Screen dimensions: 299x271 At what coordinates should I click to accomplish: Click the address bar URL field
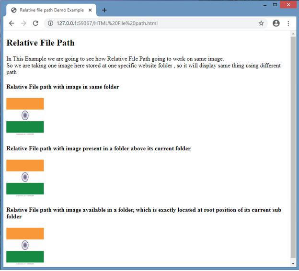pos(156,23)
